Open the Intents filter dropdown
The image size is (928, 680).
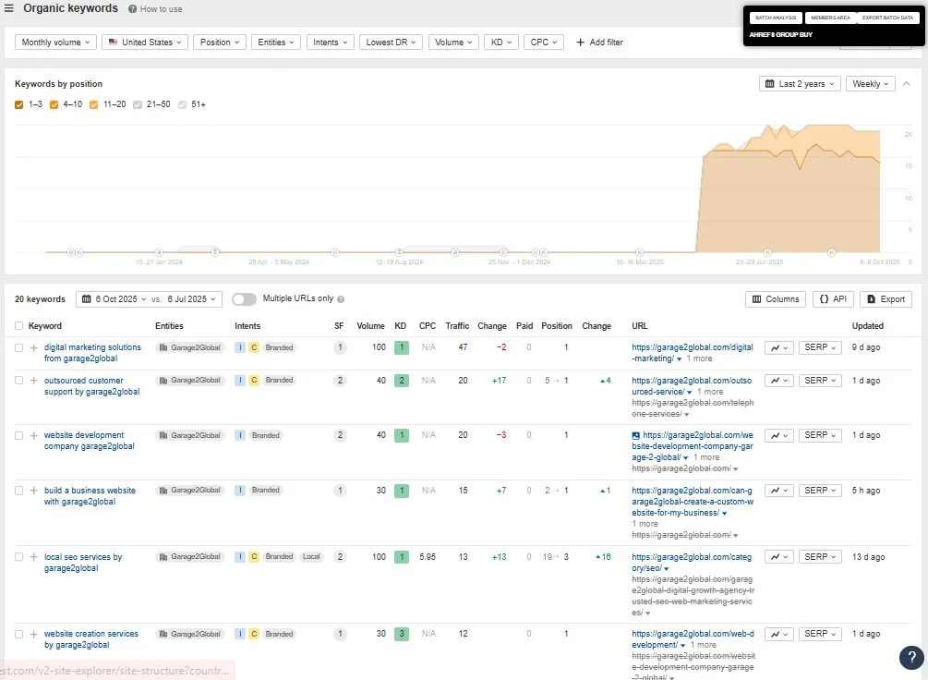331,42
